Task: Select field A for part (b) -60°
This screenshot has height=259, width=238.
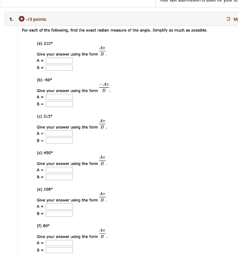Action: [59, 97]
